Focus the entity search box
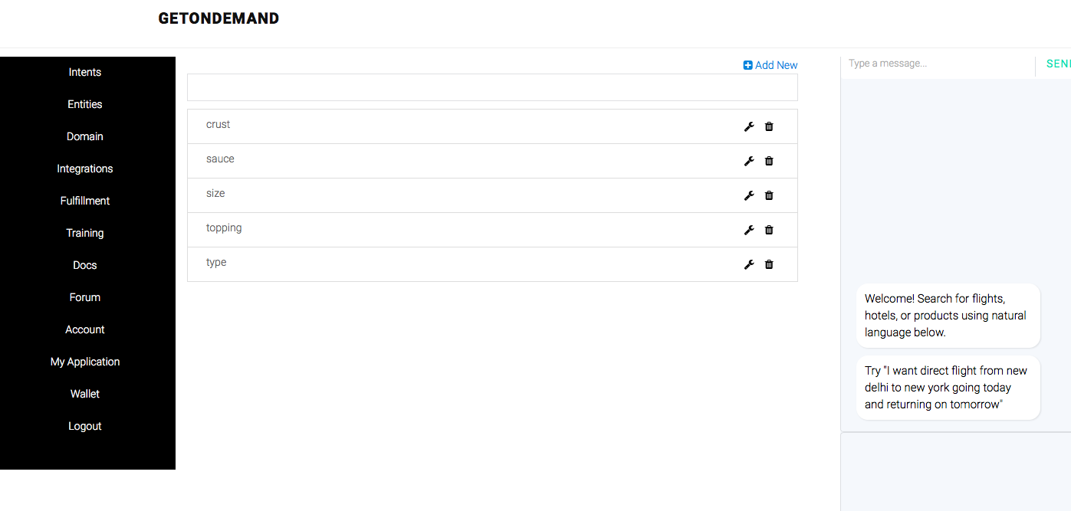 [492, 87]
